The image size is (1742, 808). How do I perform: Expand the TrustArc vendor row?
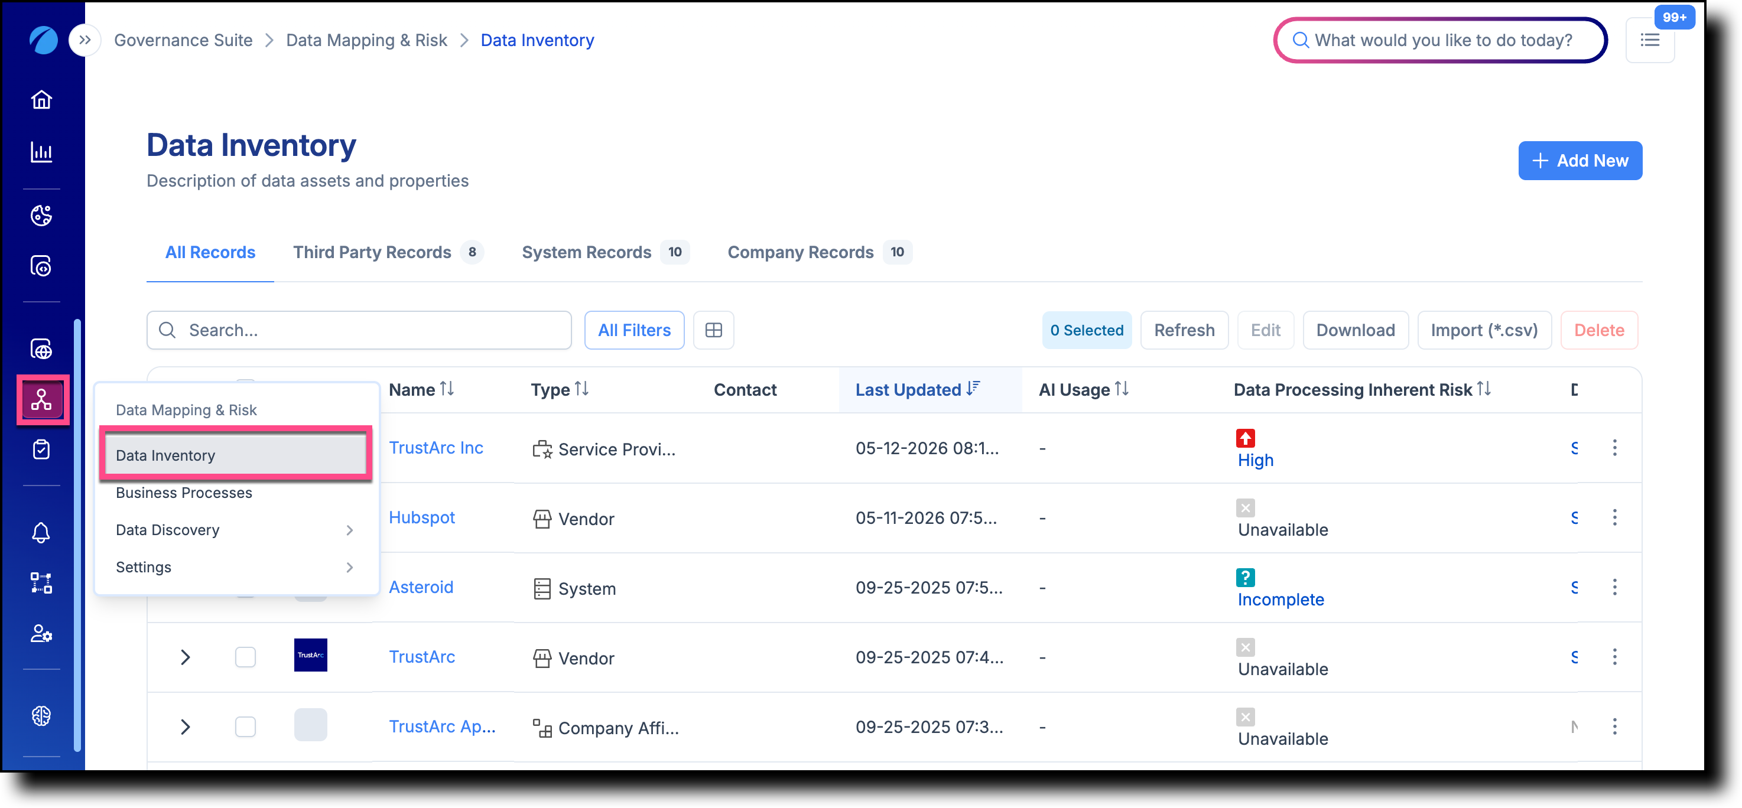pyautogui.click(x=186, y=657)
